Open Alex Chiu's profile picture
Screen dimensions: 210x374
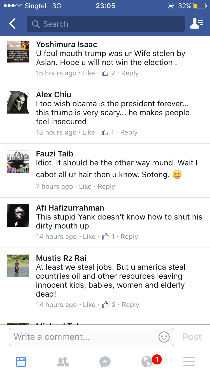click(x=18, y=102)
